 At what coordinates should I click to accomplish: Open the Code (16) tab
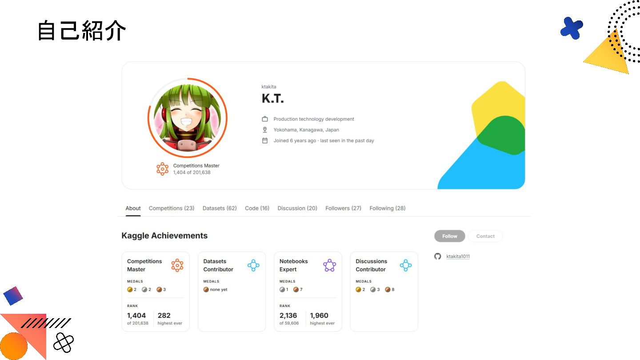[x=257, y=208]
